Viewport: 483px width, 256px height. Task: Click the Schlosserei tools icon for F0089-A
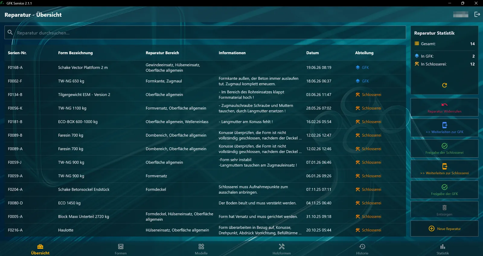coord(358,149)
